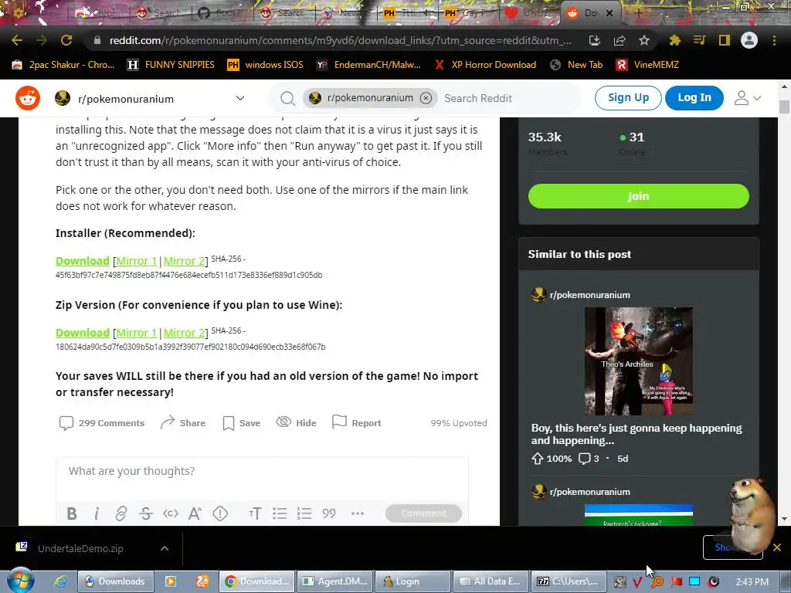This screenshot has height=593, width=791.
Task: Remove the r/pokemonuranium search filter
Action: [426, 98]
